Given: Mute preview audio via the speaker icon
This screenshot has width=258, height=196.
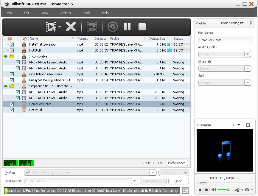Looking at the screenshot, I should [213, 190].
